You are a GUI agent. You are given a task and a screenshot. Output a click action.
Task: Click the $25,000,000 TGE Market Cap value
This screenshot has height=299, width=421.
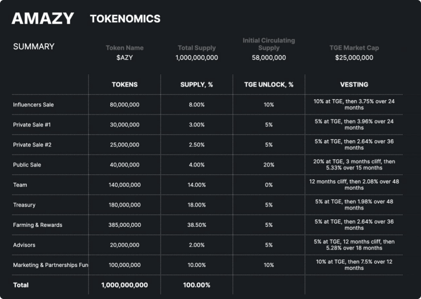pos(354,58)
